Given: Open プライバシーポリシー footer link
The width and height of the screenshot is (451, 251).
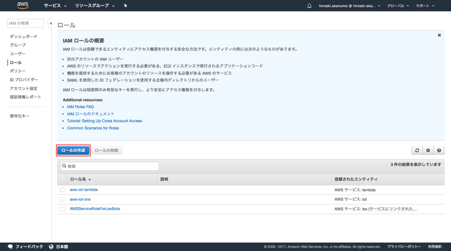Looking at the screenshot, I should [x=404, y=247].
